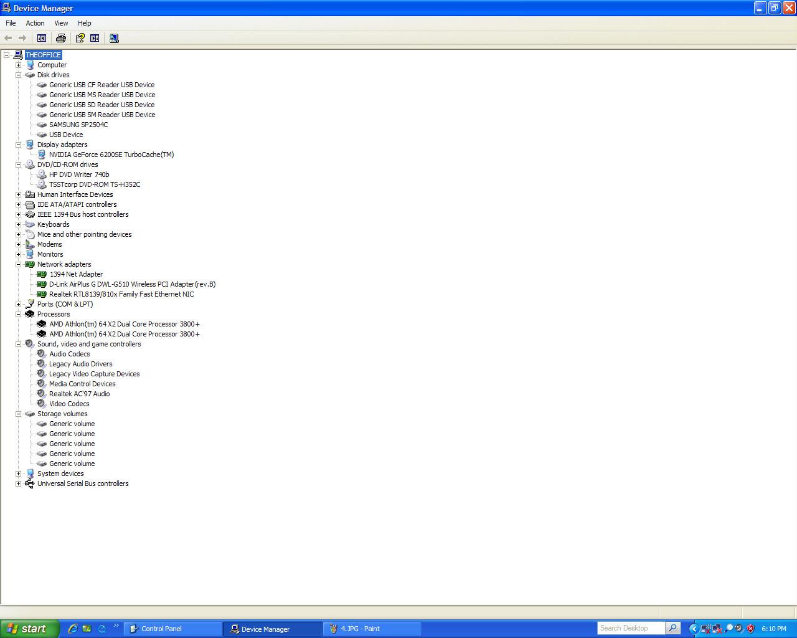Select Audio Codecs entry
The width and height of the screenshot is (797, 638).
pyautogui.click(x=70, y=354)
